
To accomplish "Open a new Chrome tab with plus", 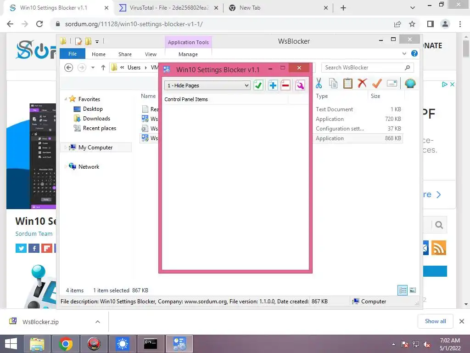I will (x=343, y=8).
